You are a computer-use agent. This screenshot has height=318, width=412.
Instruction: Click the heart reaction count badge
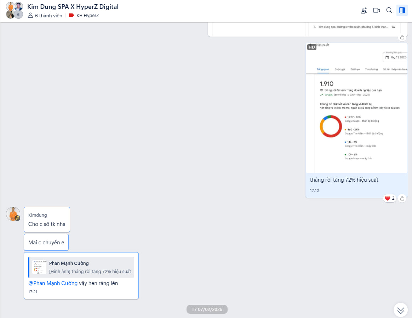pos(389,198)
